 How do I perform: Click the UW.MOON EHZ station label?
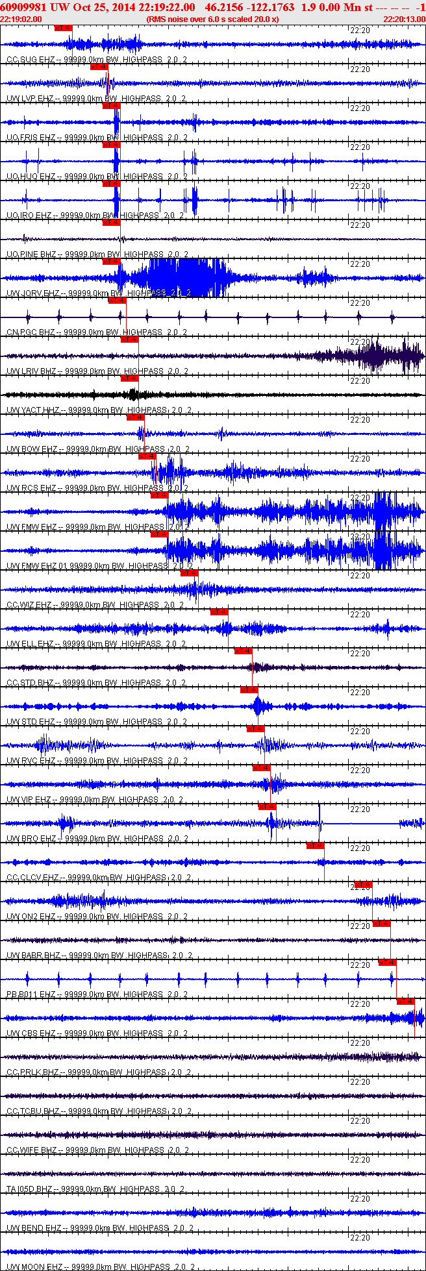pos(34,1267)
